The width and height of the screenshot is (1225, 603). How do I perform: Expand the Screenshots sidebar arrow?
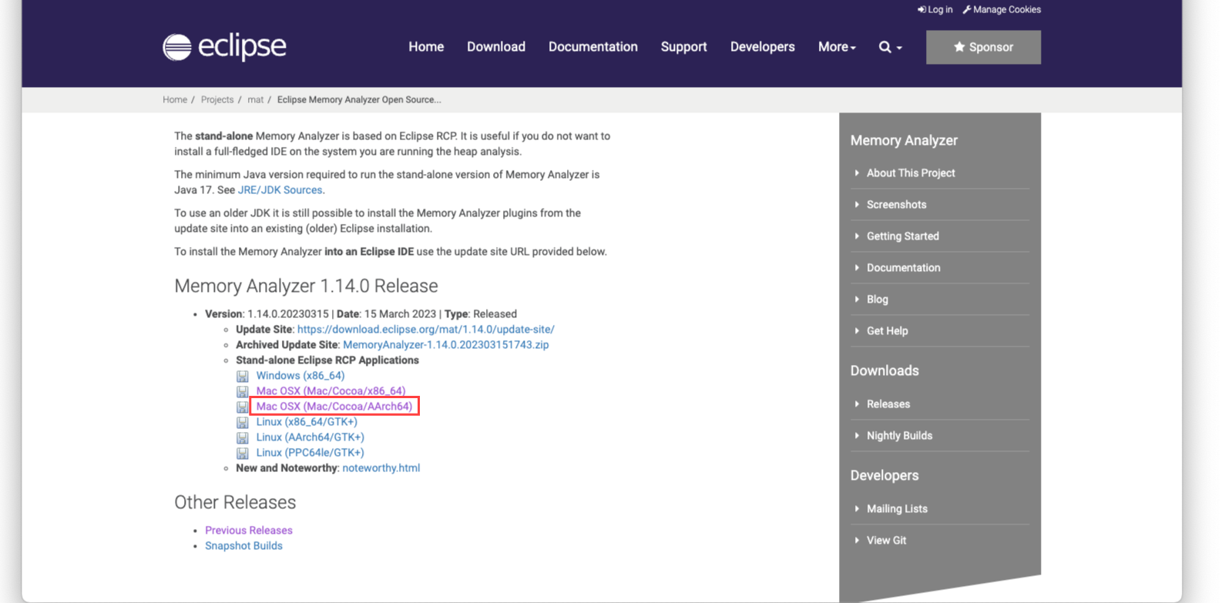point(857,204)
